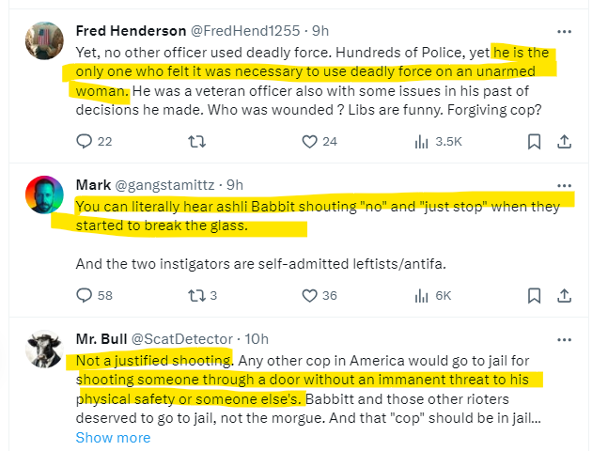Screen dimensions: 592x451
Task: Like Mark's tweet
Action: tap(309, 295)
